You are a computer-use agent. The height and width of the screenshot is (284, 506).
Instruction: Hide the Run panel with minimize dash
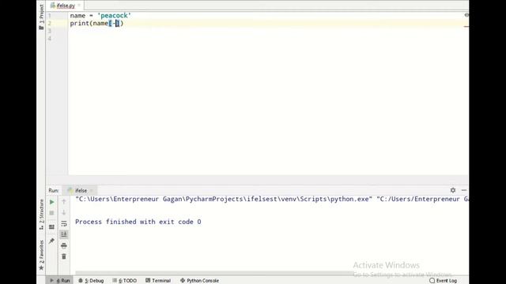coord(464,190)
